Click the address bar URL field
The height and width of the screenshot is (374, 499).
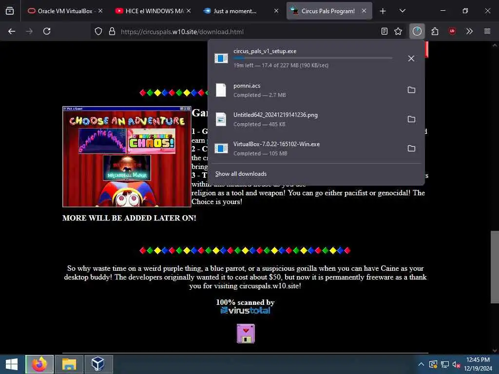(x=248, y=32)
